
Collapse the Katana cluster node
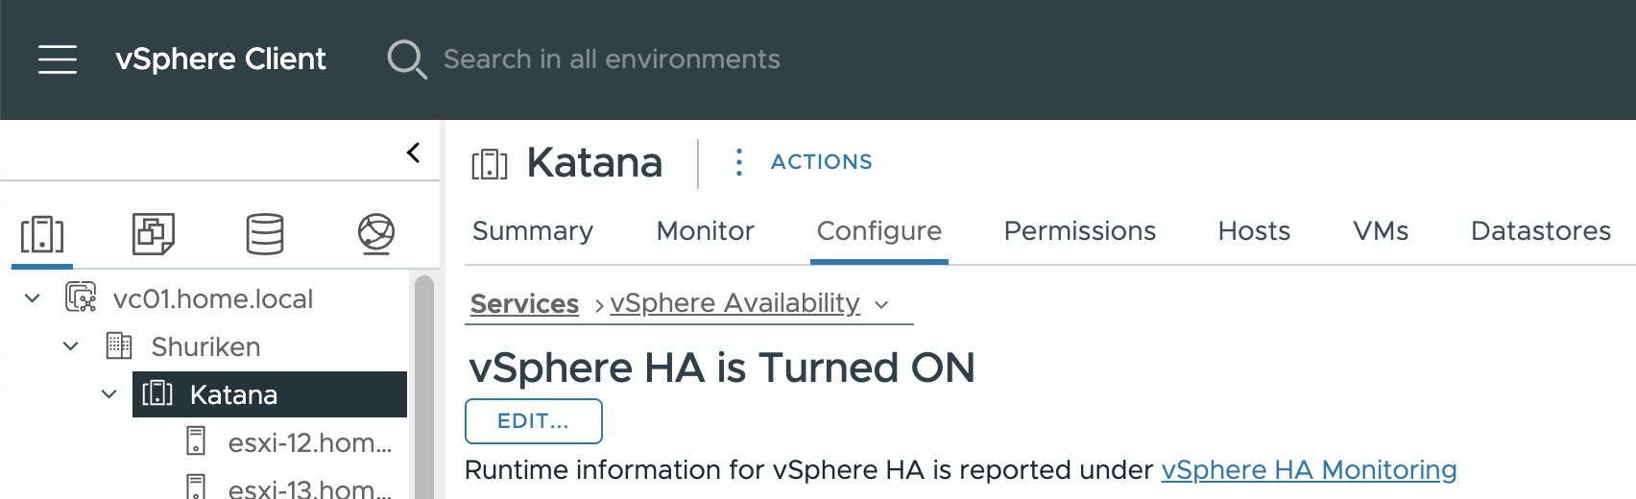click(x=108, y=394)
